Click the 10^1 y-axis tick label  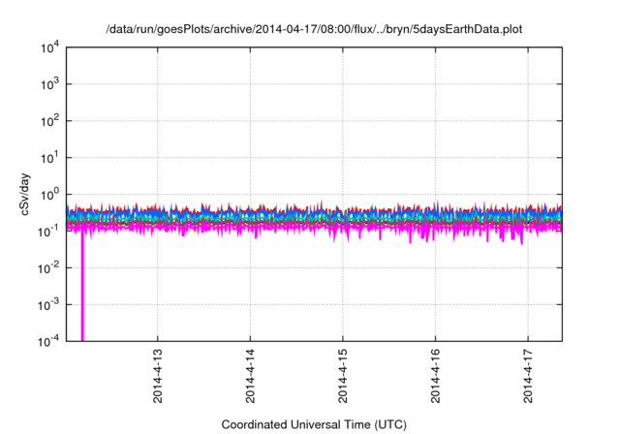pyautogui.click(x=49, y=158)
